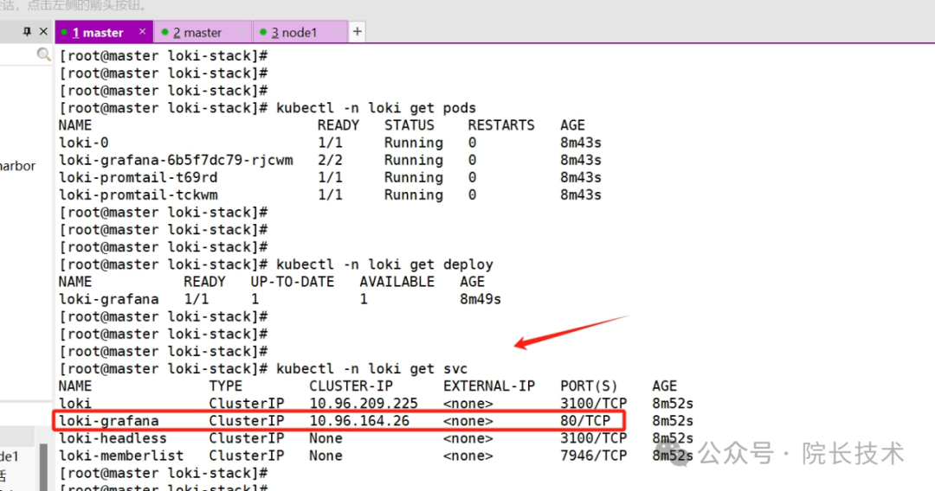The height and width of the screenshot is (491, 935).
Task: Click cluster IP 10.96.164.26
Action: pyautogui.click(x=359, y=421)
